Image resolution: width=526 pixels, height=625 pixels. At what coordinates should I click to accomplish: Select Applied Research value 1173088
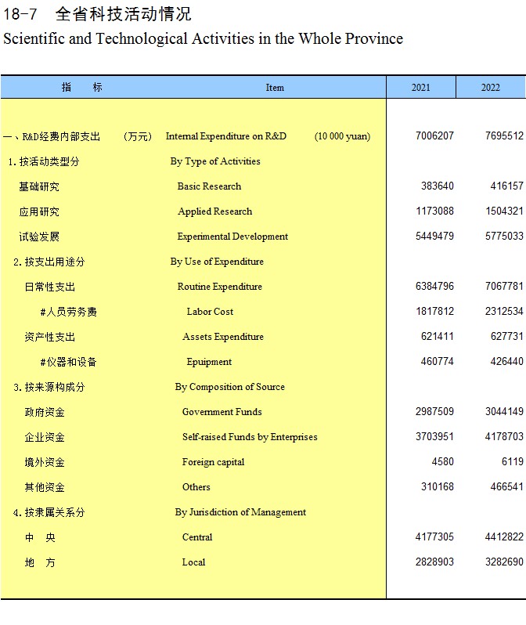[x=434, y=211]
